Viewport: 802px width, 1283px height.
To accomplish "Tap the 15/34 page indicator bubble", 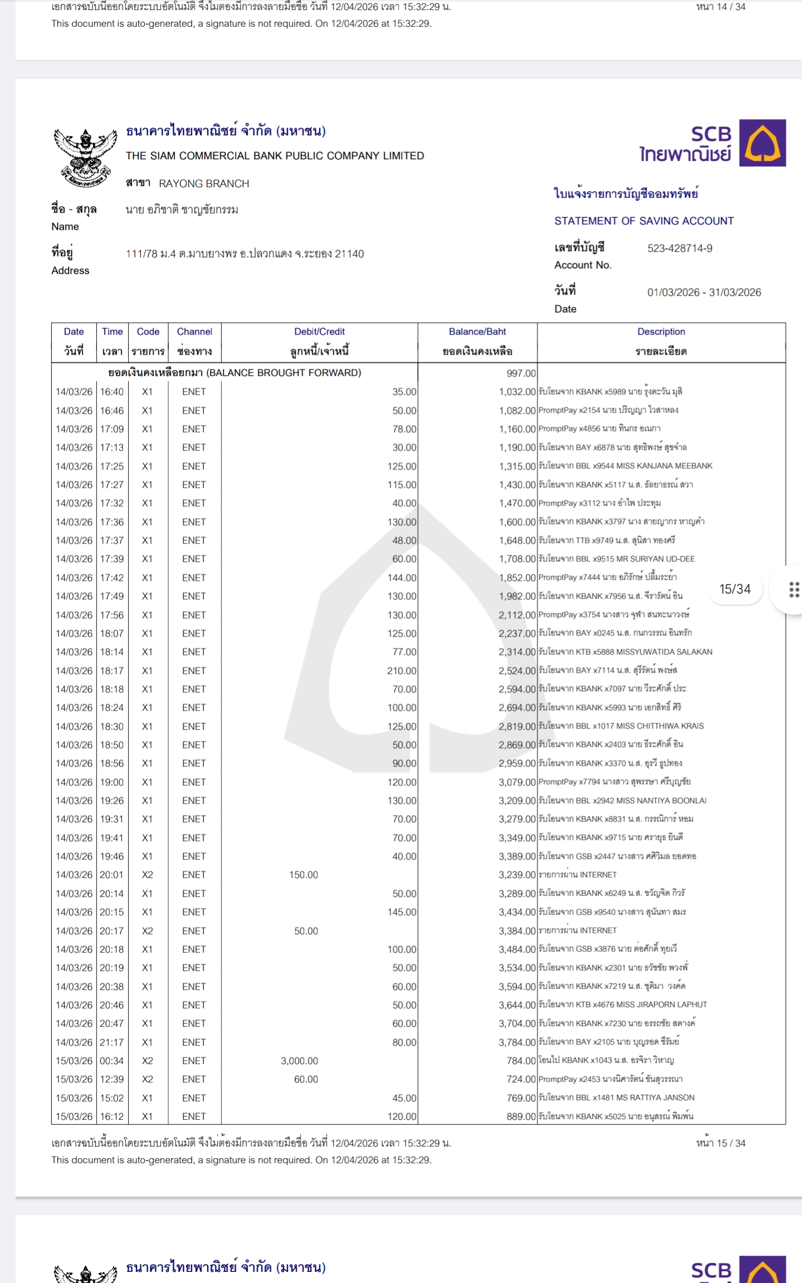I will coord(735,589).
